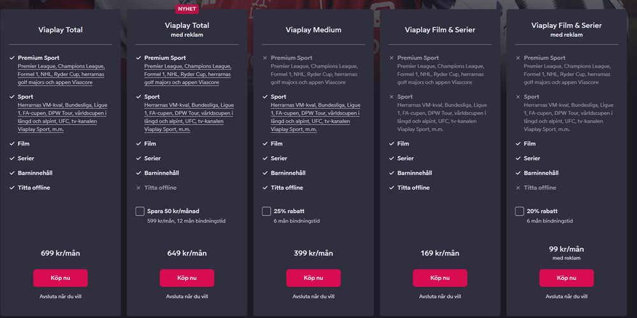The image size is (637, 318).
Task: Enable the Spara 50 kr/månad checkbox
Action: (140, 211)
